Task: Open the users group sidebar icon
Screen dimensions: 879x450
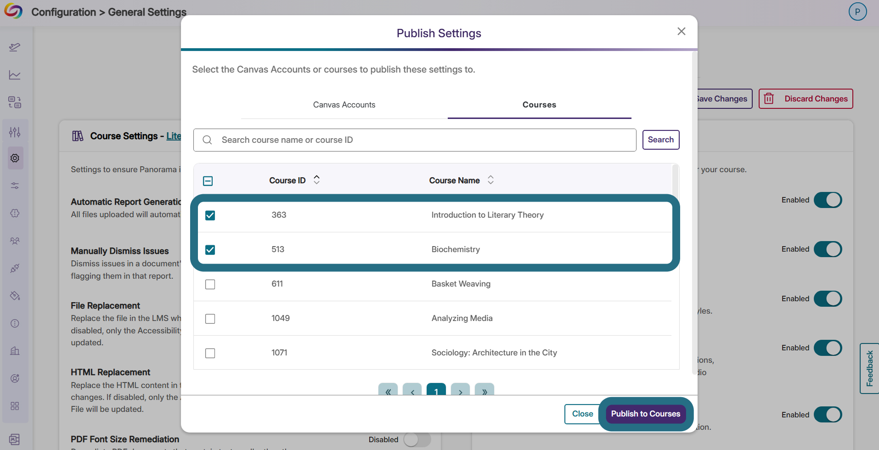Action: click(15, 241)
